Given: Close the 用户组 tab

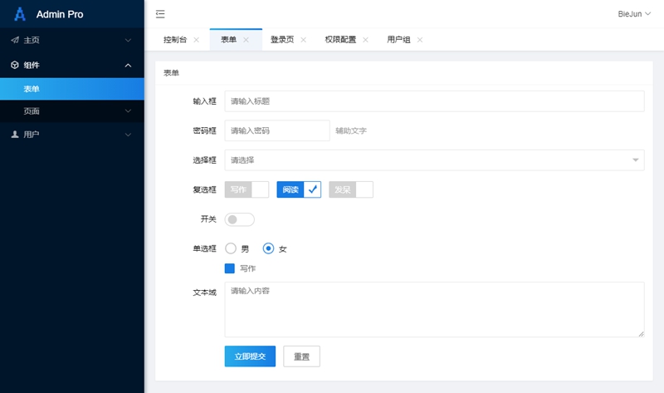Looking at the screenshot, I should click(419, 40).
